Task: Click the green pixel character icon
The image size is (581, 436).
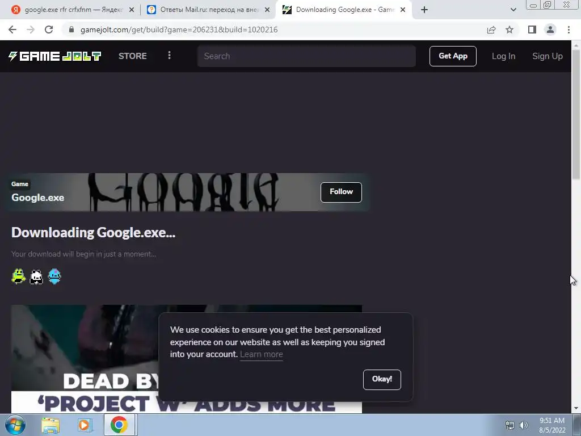Action: [x=18, y=276]
